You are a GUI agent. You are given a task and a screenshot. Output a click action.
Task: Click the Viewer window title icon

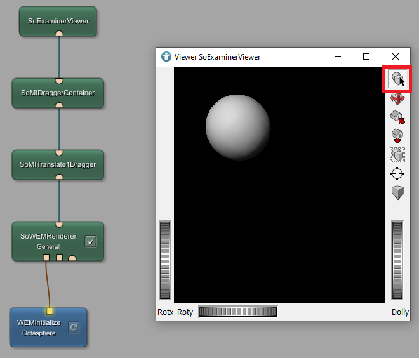(166, 57)
